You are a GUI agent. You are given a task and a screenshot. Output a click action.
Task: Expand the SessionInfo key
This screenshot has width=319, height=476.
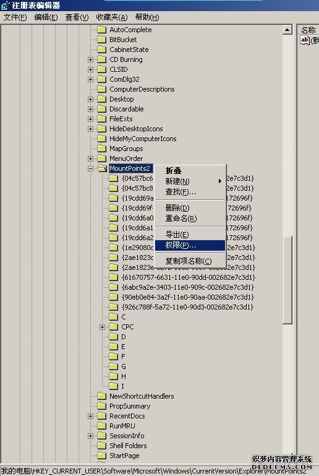(90, 436)
